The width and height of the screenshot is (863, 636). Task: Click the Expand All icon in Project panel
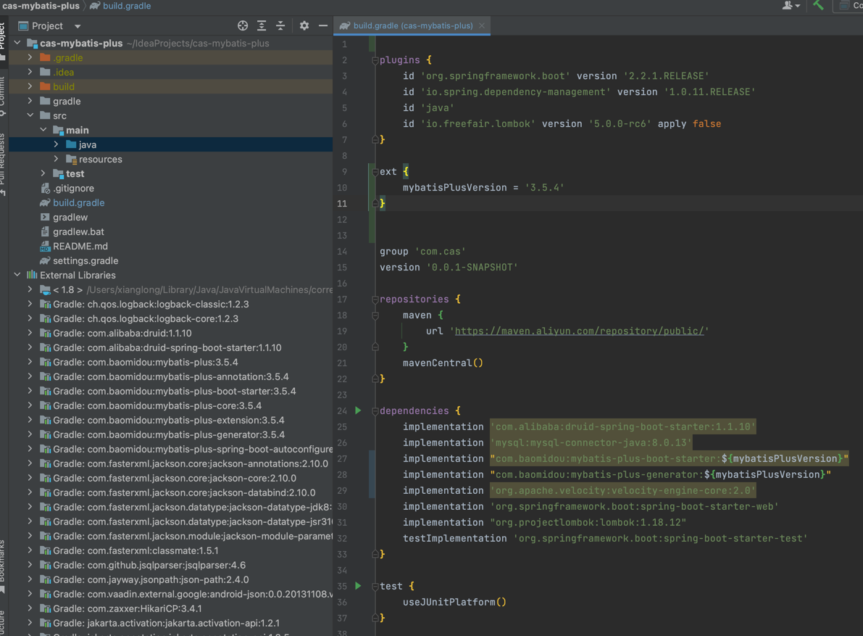click(262, 25)
